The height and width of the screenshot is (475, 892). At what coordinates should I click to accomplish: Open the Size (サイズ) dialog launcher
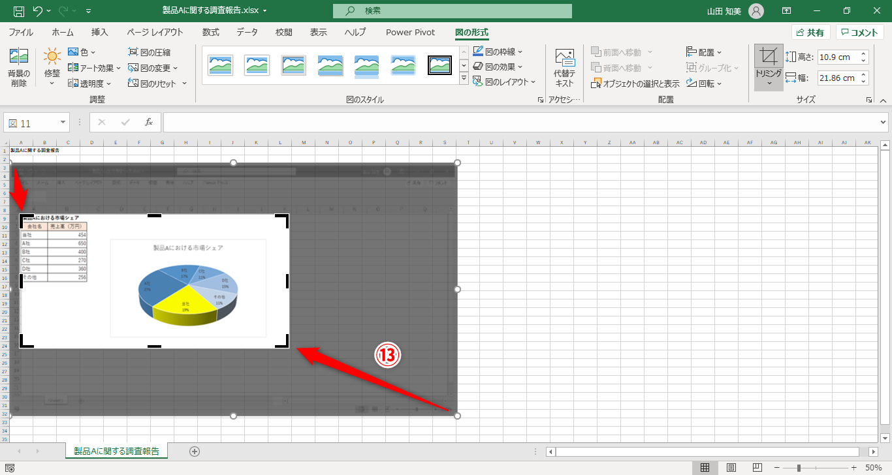click(x=869, y=100)
